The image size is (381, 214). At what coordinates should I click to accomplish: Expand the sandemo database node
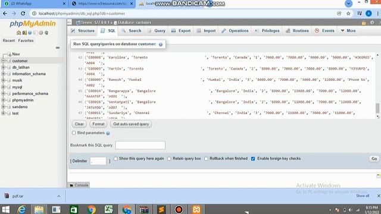click(4, 107)
